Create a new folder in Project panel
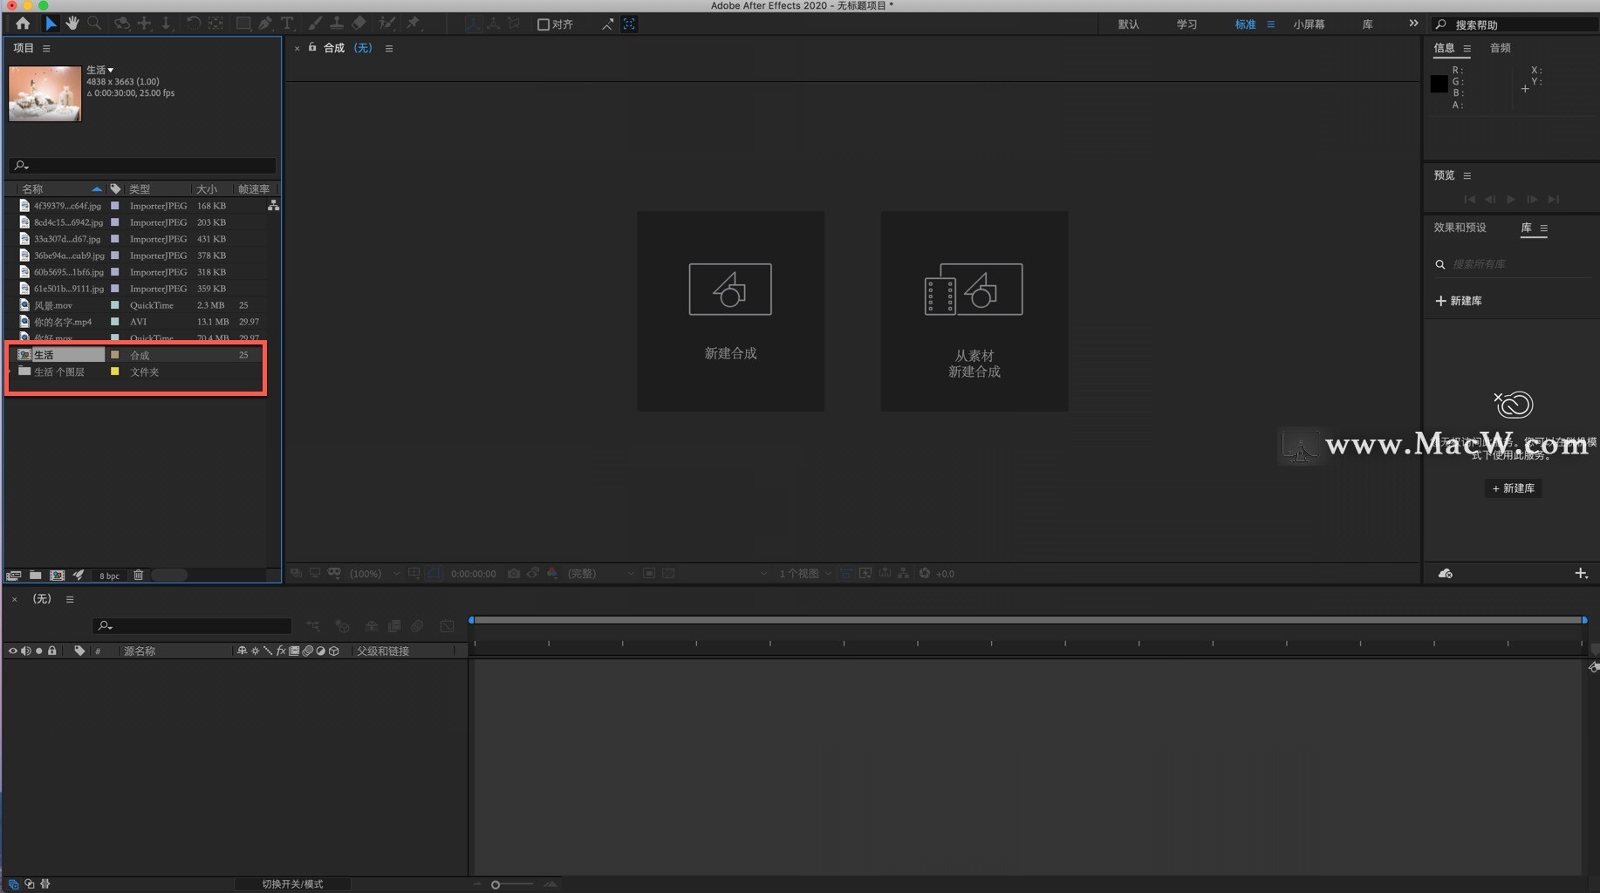 (36, 576)
